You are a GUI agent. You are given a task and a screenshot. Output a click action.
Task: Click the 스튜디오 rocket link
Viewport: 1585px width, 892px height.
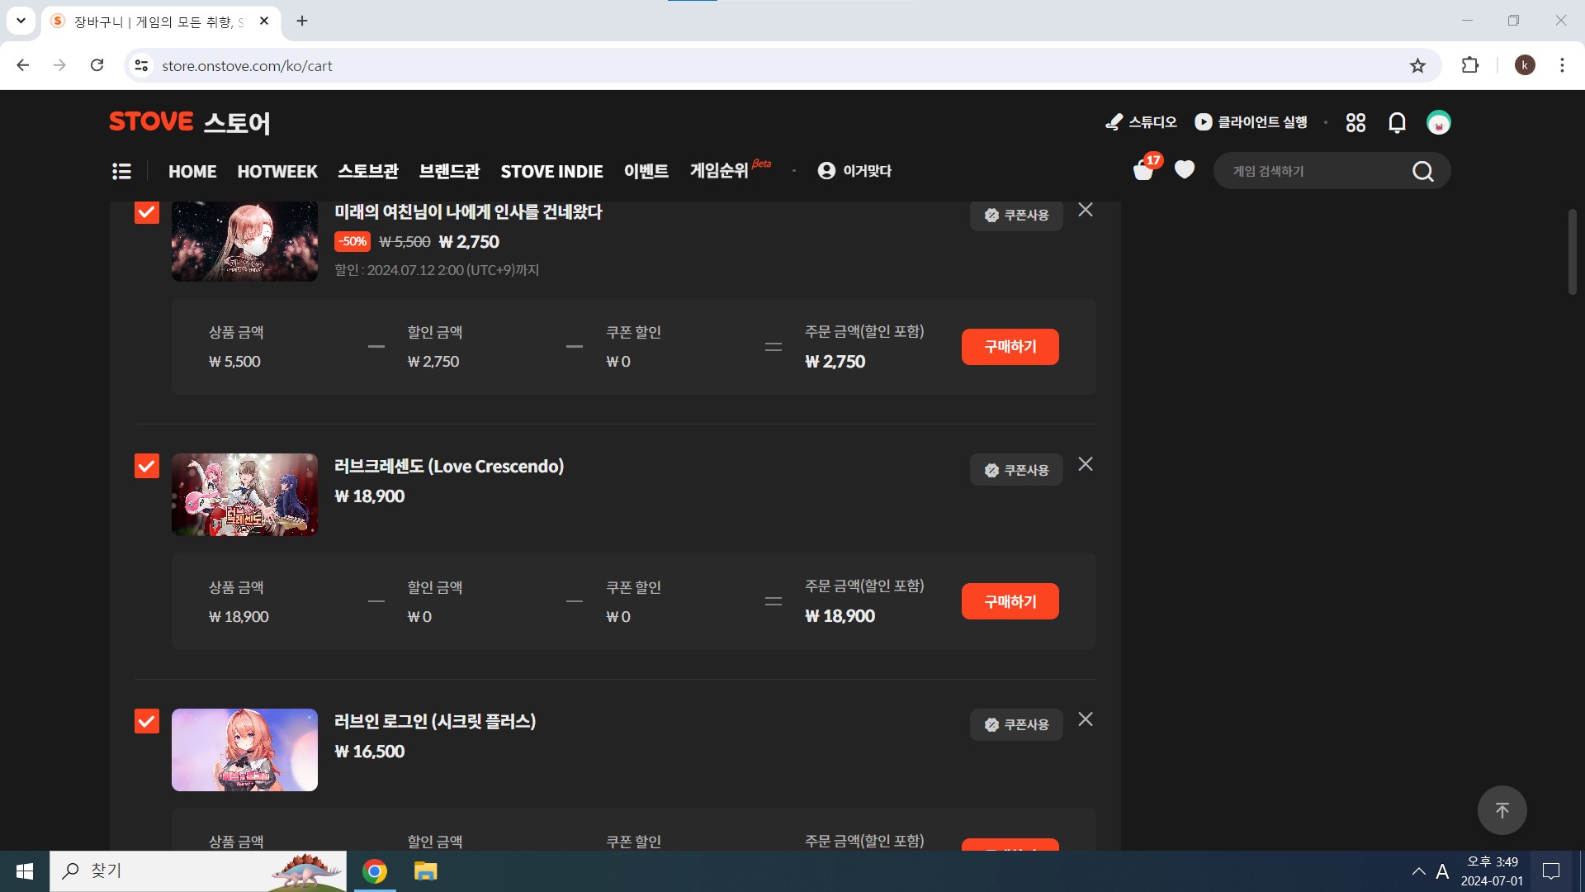pos(1141,122)
